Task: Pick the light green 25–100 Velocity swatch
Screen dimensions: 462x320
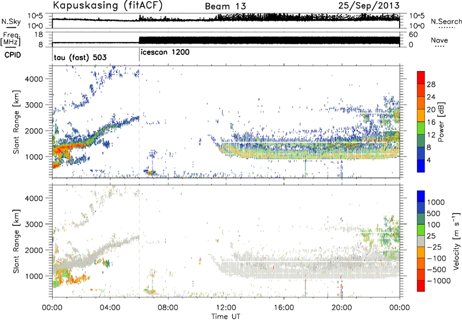Action: point(421,230)
